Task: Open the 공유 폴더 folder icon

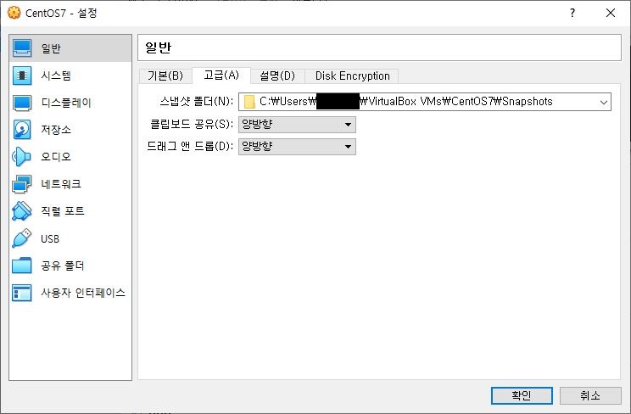Action: coord(22,266)
